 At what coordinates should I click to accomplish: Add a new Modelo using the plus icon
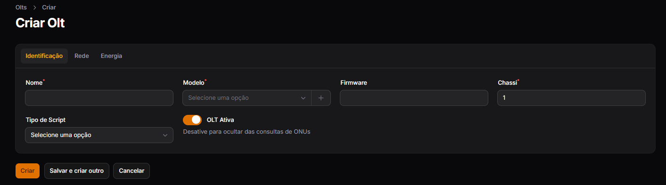click(321, 98)
